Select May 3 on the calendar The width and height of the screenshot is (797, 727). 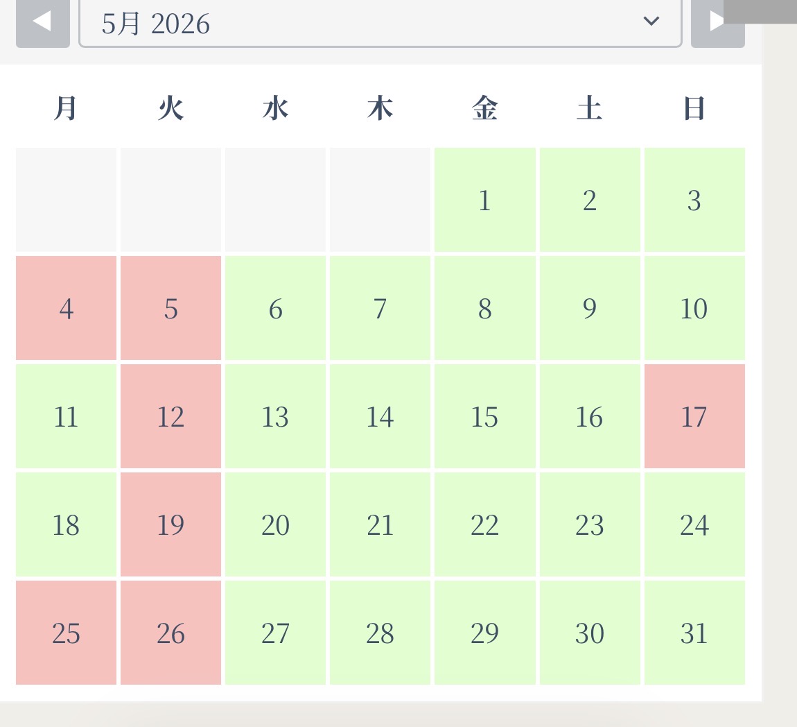(694, 199)
